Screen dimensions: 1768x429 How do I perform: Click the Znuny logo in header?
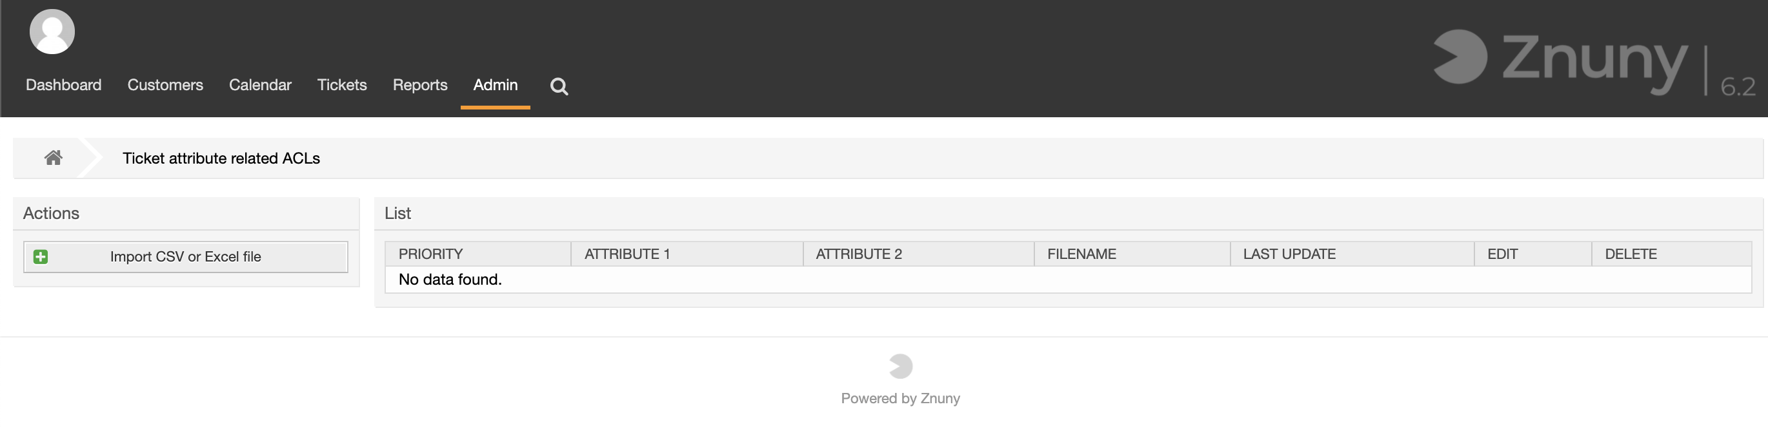pyautogui.click(x=1560, y=61)
